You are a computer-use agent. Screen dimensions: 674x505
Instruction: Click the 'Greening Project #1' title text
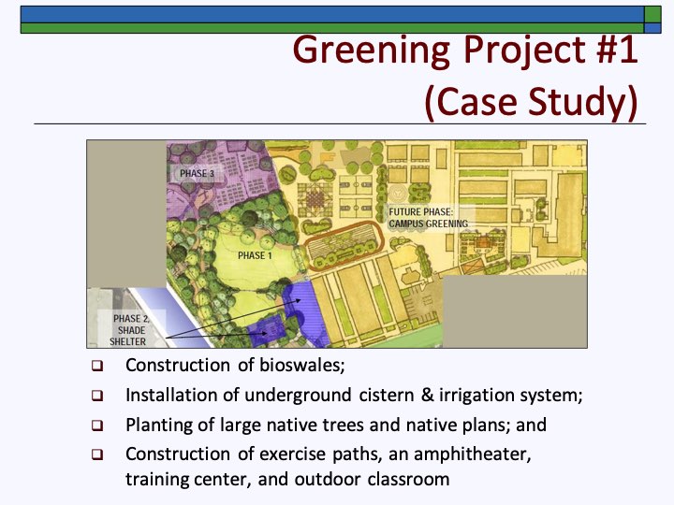click(464, 50)
